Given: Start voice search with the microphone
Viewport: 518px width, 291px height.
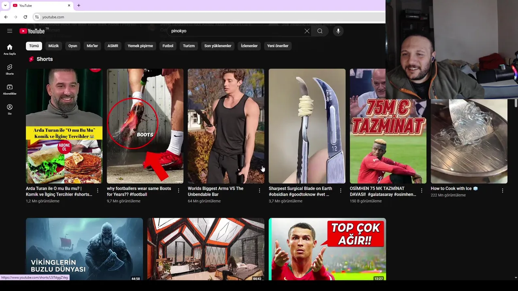Looking at the screenshot, I should click(x=338, y=31).
